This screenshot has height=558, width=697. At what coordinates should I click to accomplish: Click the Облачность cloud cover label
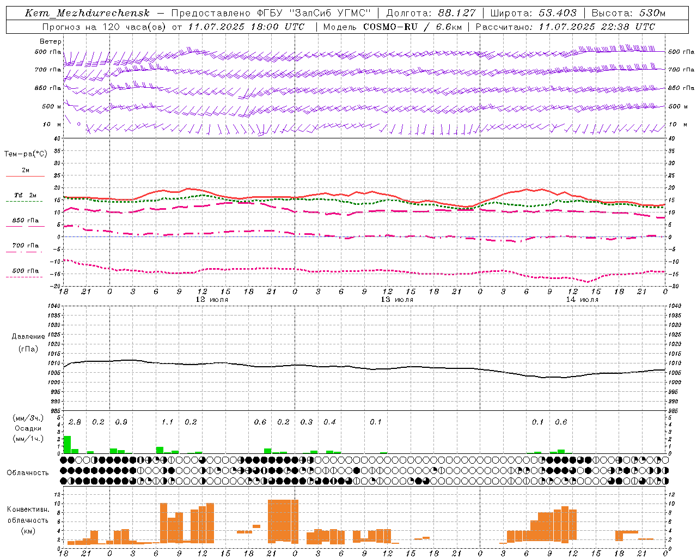click(x=28, y=473)
